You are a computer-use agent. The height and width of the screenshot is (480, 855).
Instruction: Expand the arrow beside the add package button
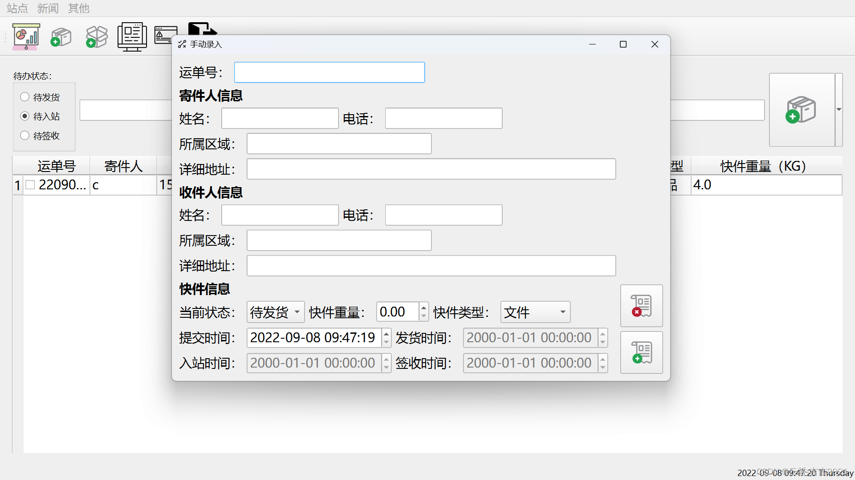coord(839,110)
